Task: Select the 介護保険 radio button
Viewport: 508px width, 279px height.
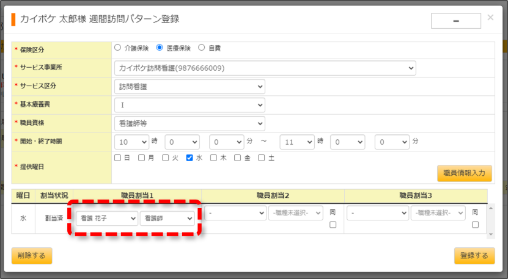Action: pos(117,48)
